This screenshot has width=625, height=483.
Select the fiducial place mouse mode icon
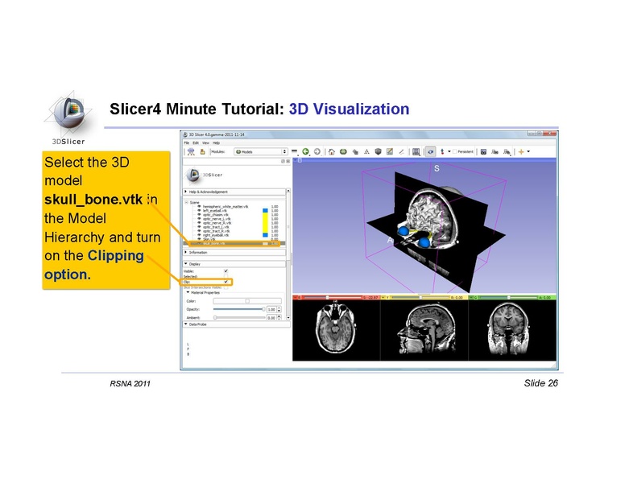pos(442,152)
